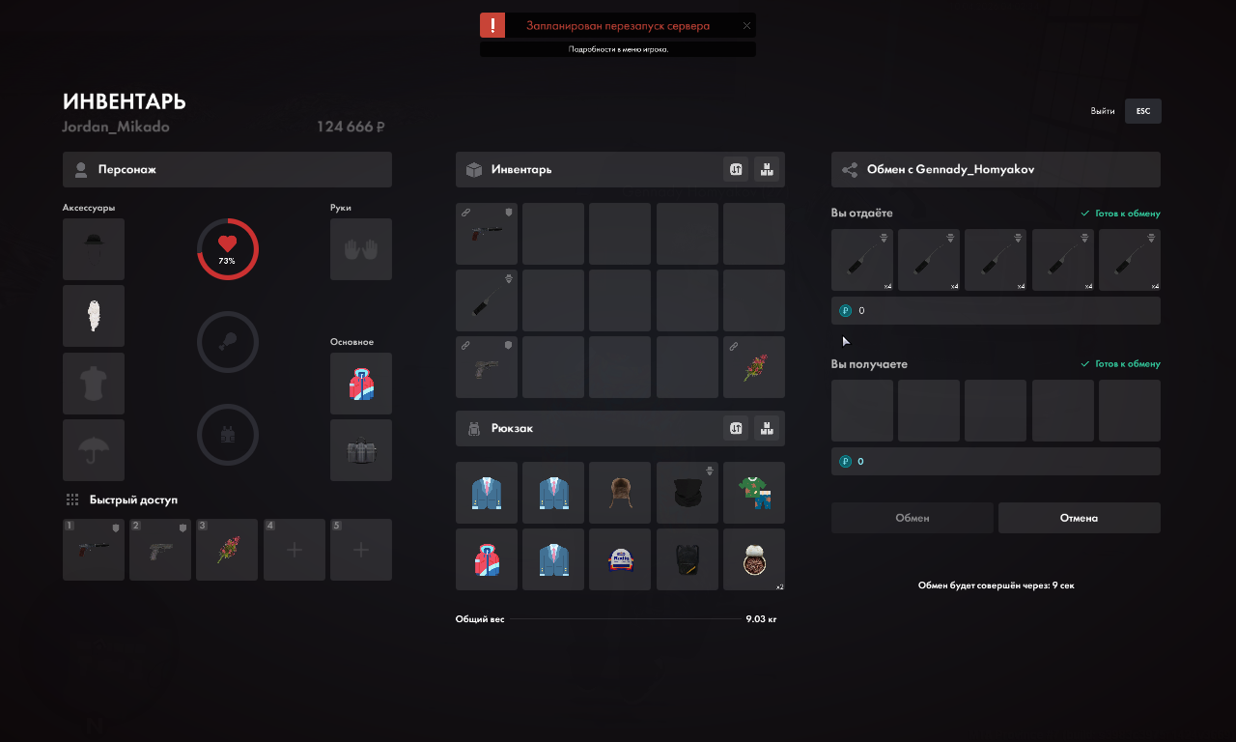The image size is (1236, 742).
Task: Click the Руки gloves slot
Action: pyautogui.click(x=361, y=249)
